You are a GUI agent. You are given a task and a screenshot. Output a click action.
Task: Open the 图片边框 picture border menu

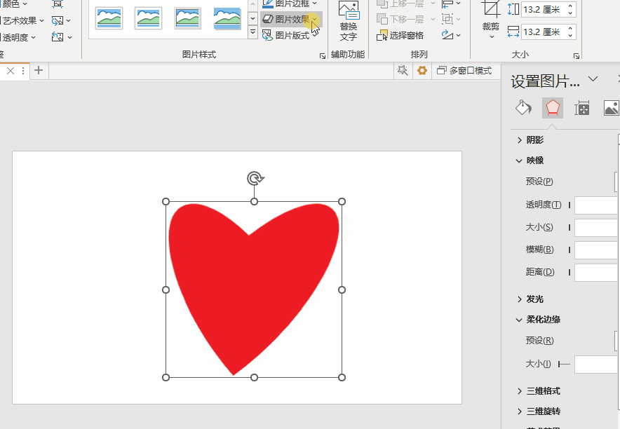(290, 4)
